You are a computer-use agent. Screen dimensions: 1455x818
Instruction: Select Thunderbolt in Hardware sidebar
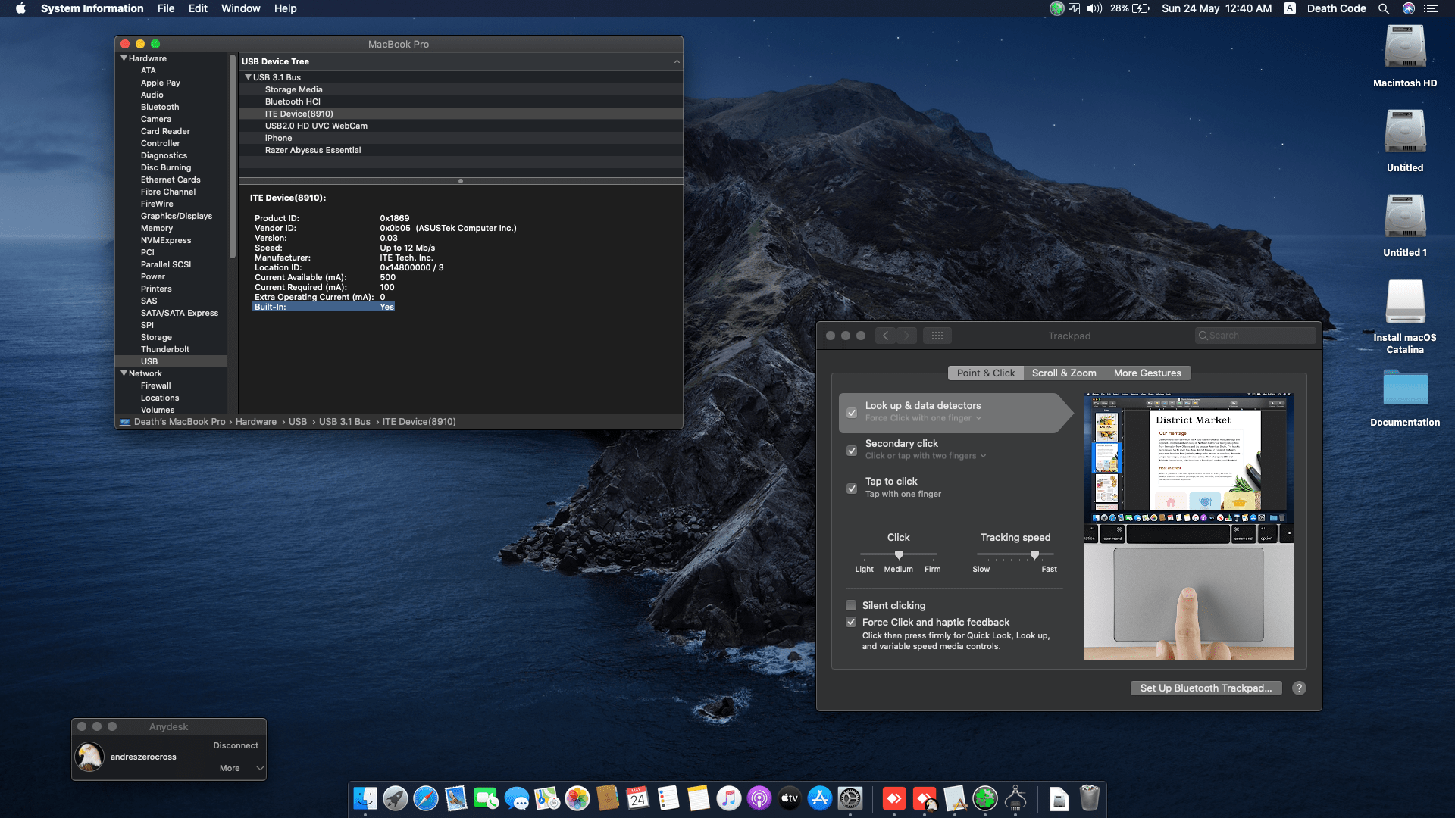pos(165,349)
